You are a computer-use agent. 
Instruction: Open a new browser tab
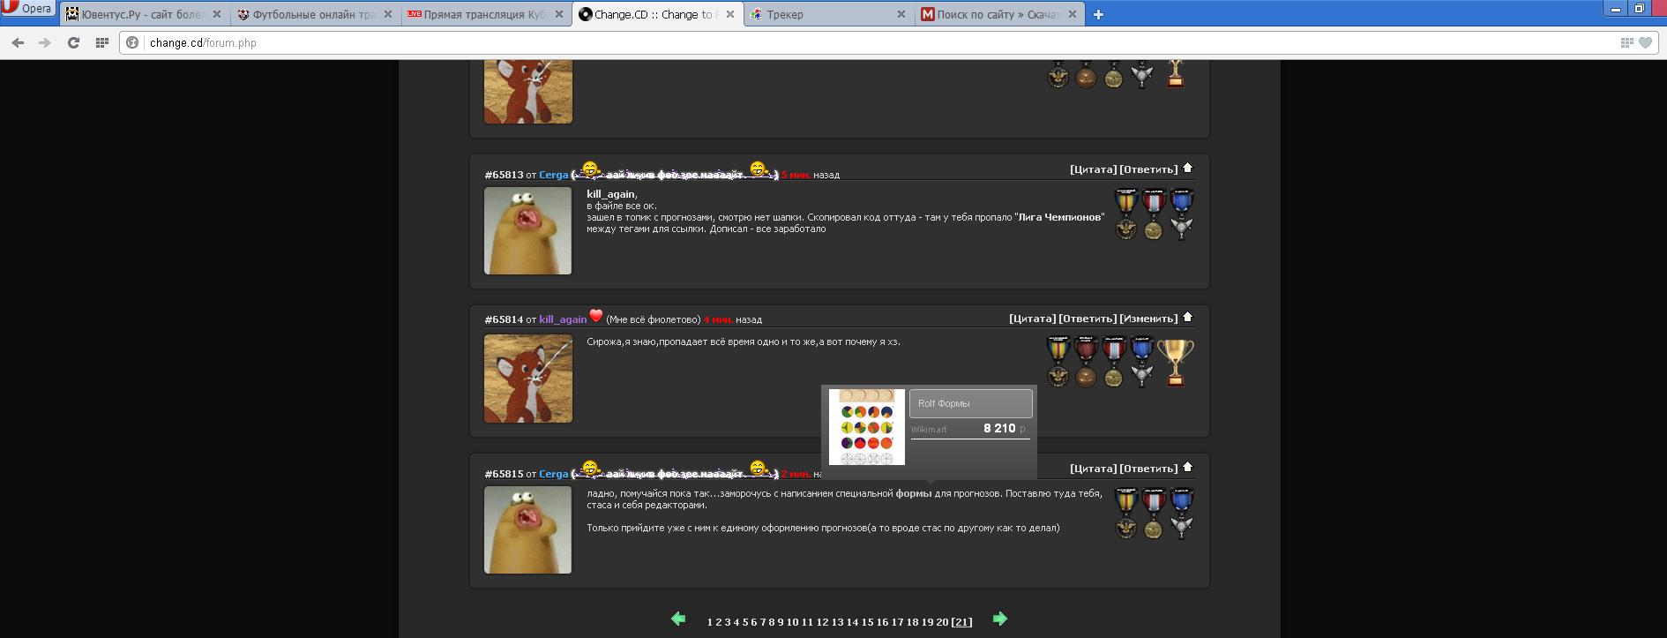tap(1098, 14)
